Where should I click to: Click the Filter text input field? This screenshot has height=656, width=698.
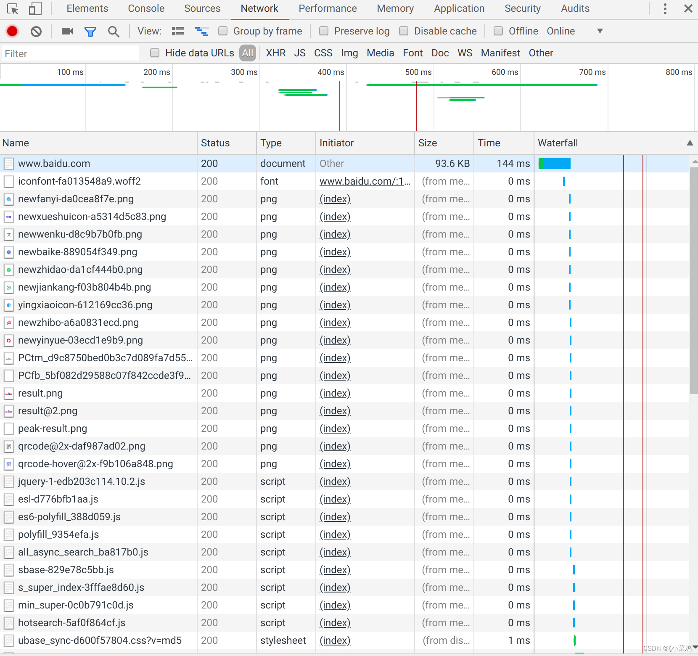(70, 53)
